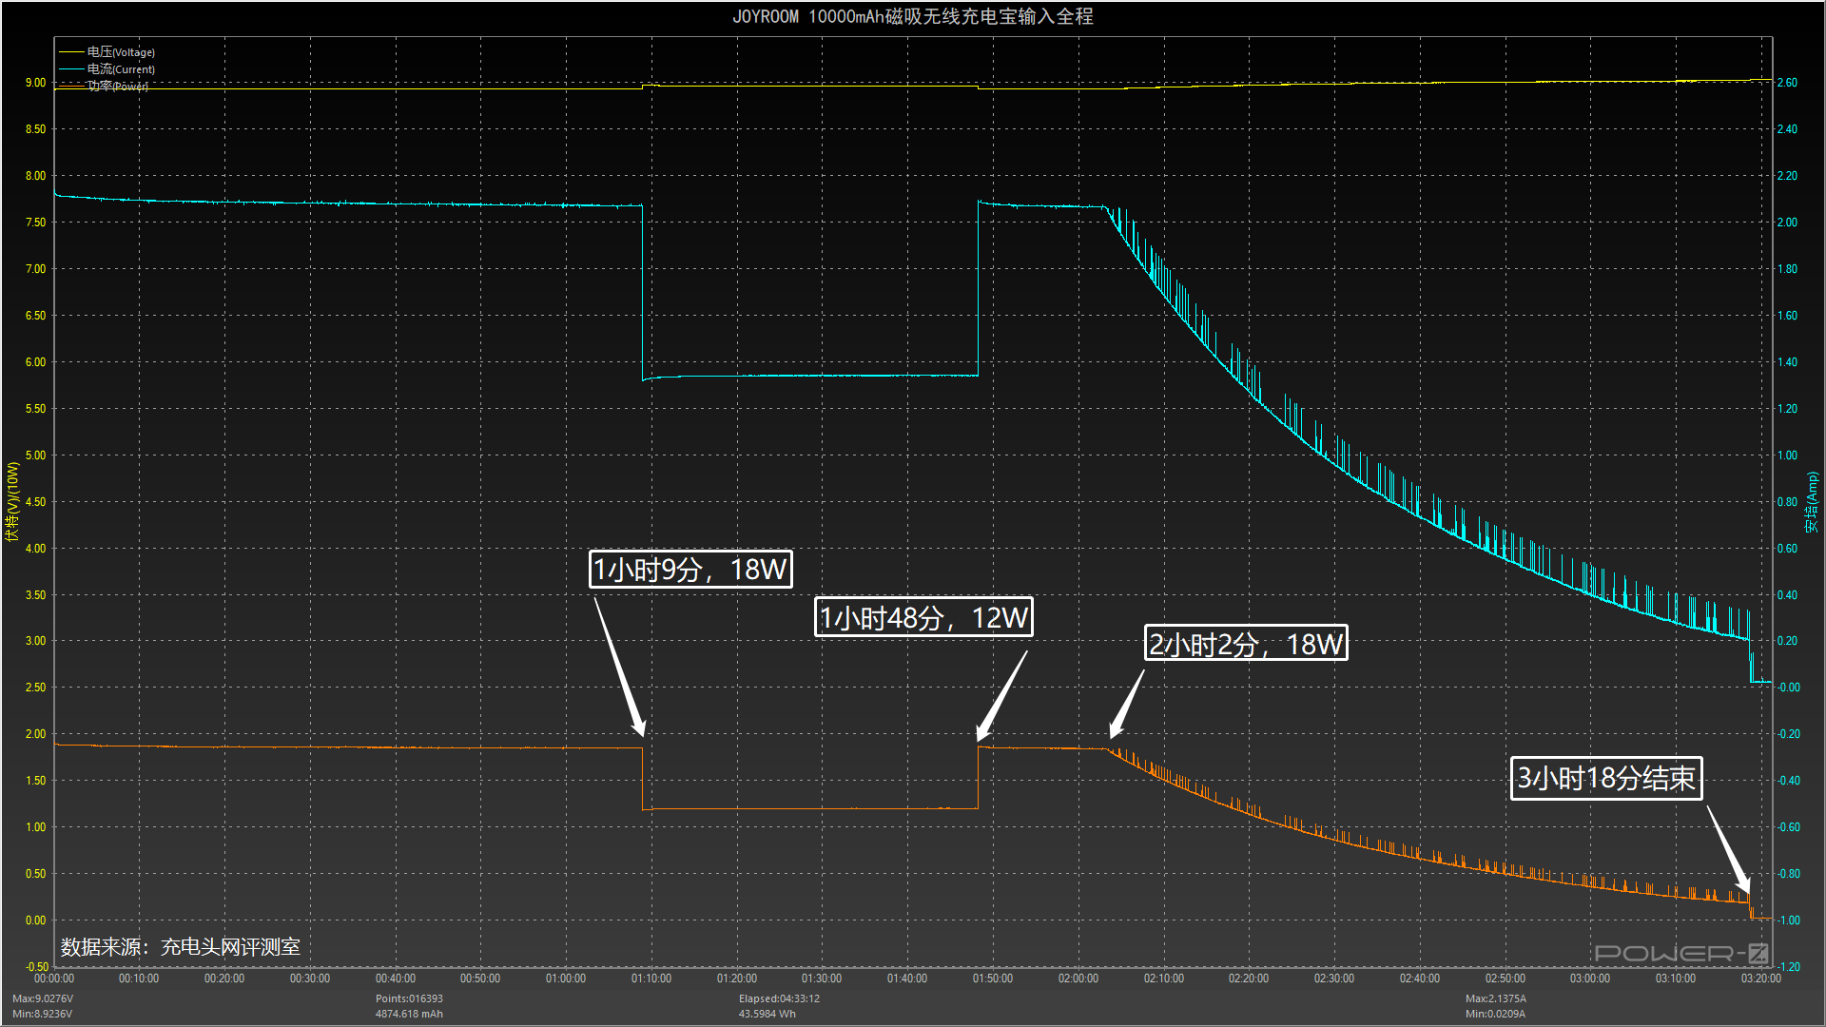This screenshot has width=1826, height=1027.
Task: Click the 01:00:00 time axis tick
Action: point(566,979)
